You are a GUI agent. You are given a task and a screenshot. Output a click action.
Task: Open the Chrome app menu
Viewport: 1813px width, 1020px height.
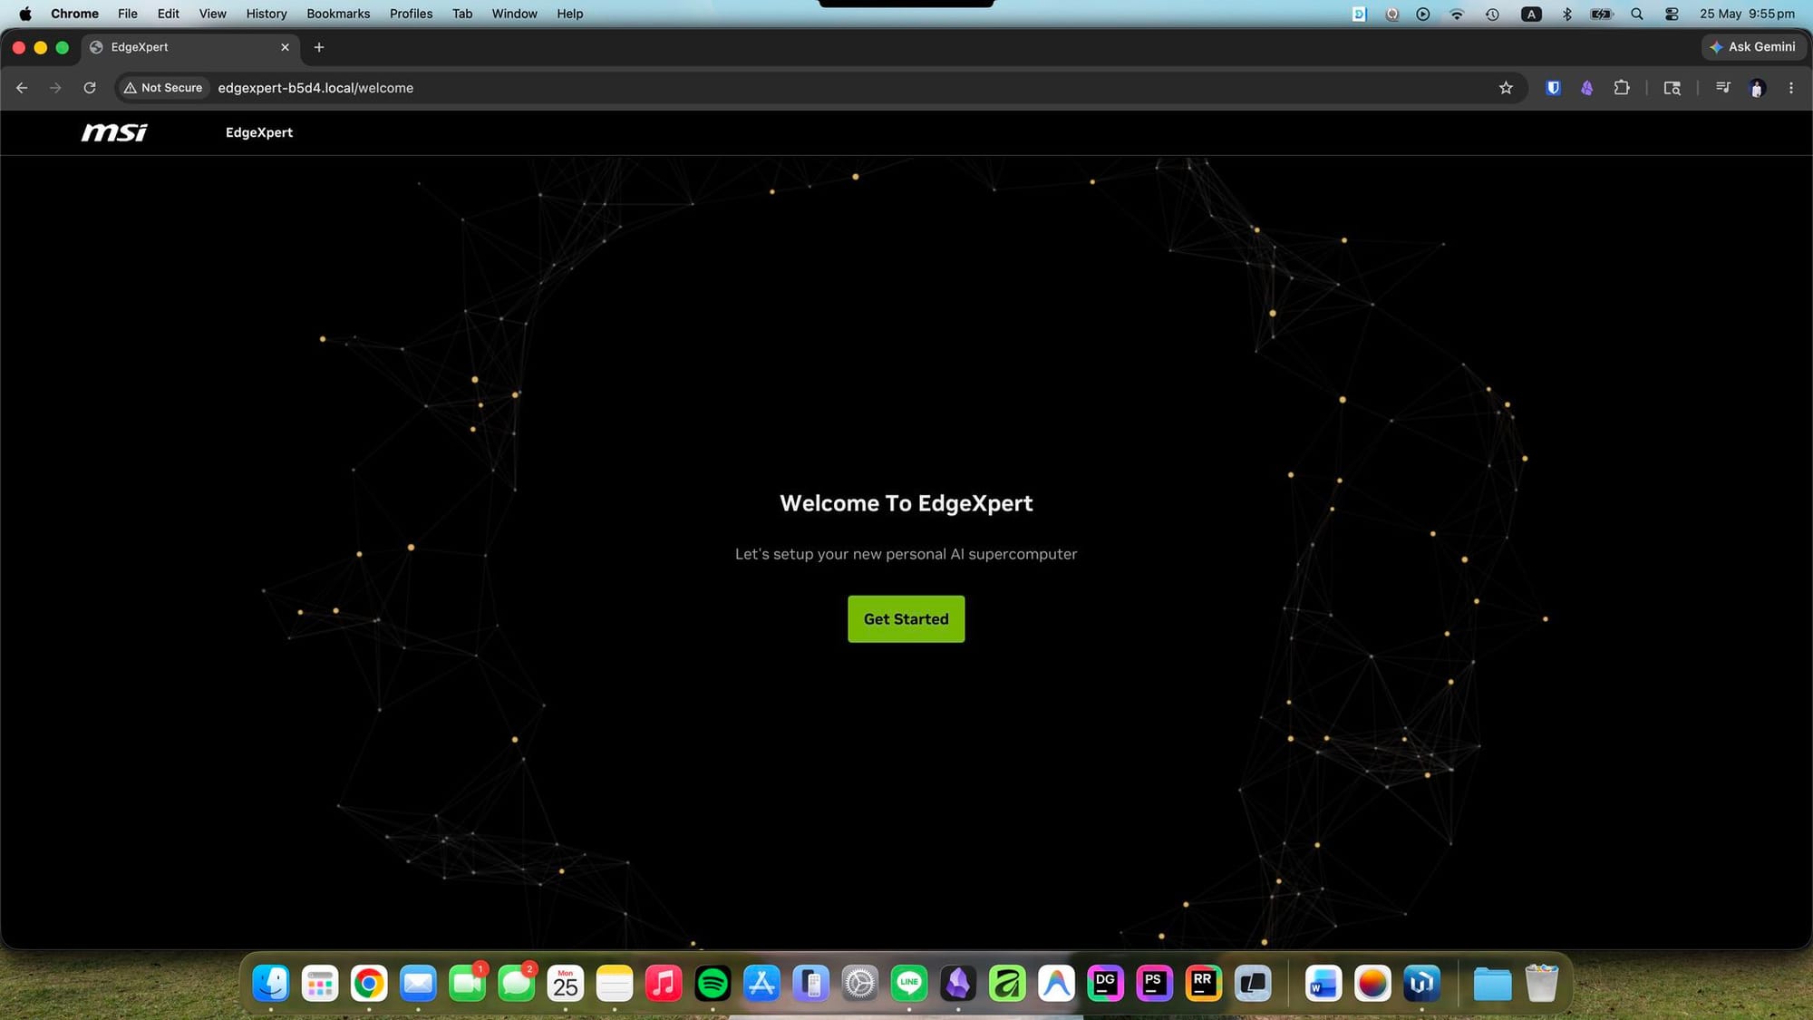click(74, 14)
